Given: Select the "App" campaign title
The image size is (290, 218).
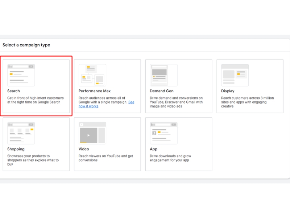Looking at the screenshot, I should click(x=153, y=149).
